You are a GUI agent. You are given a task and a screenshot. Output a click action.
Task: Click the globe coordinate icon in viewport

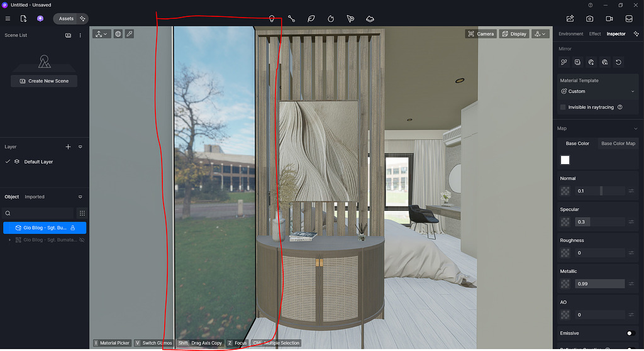(118, 34)
